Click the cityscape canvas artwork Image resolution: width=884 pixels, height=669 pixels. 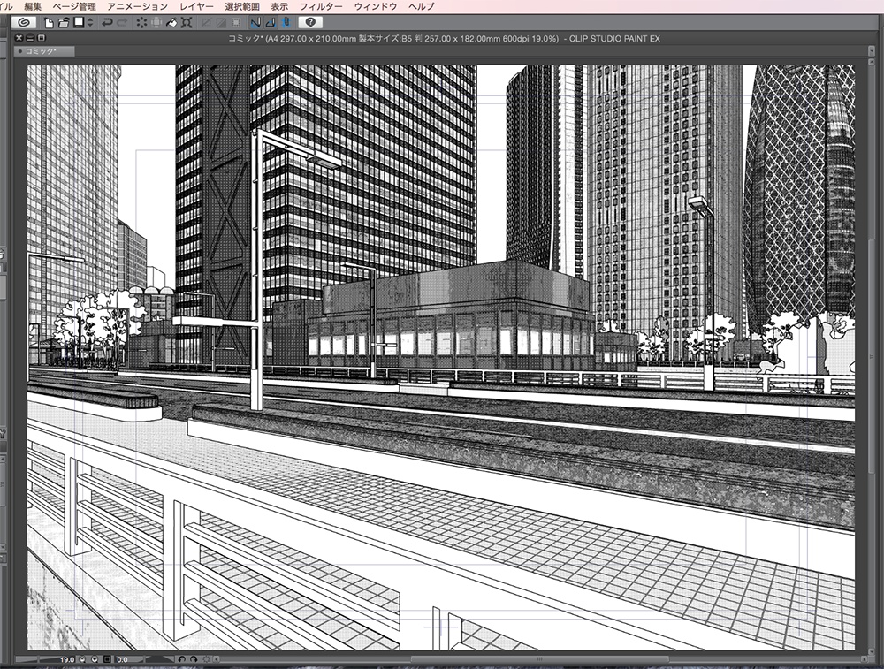[441, 357]
